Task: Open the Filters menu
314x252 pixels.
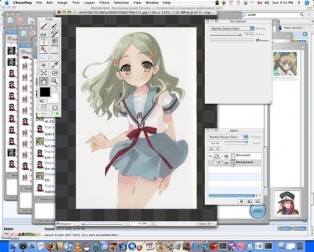Action: coord(104,3)
